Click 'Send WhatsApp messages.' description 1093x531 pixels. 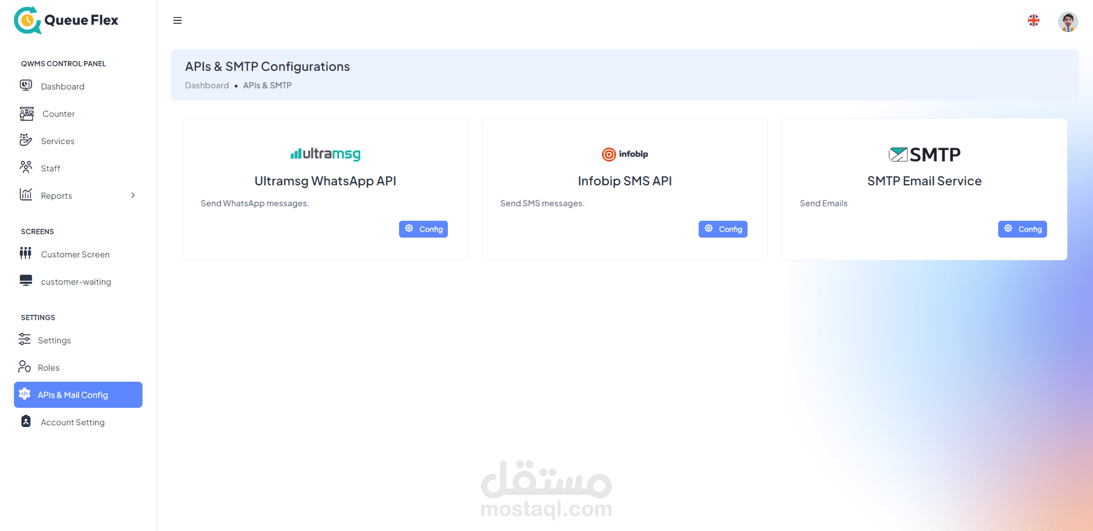(x=255, y=203)
